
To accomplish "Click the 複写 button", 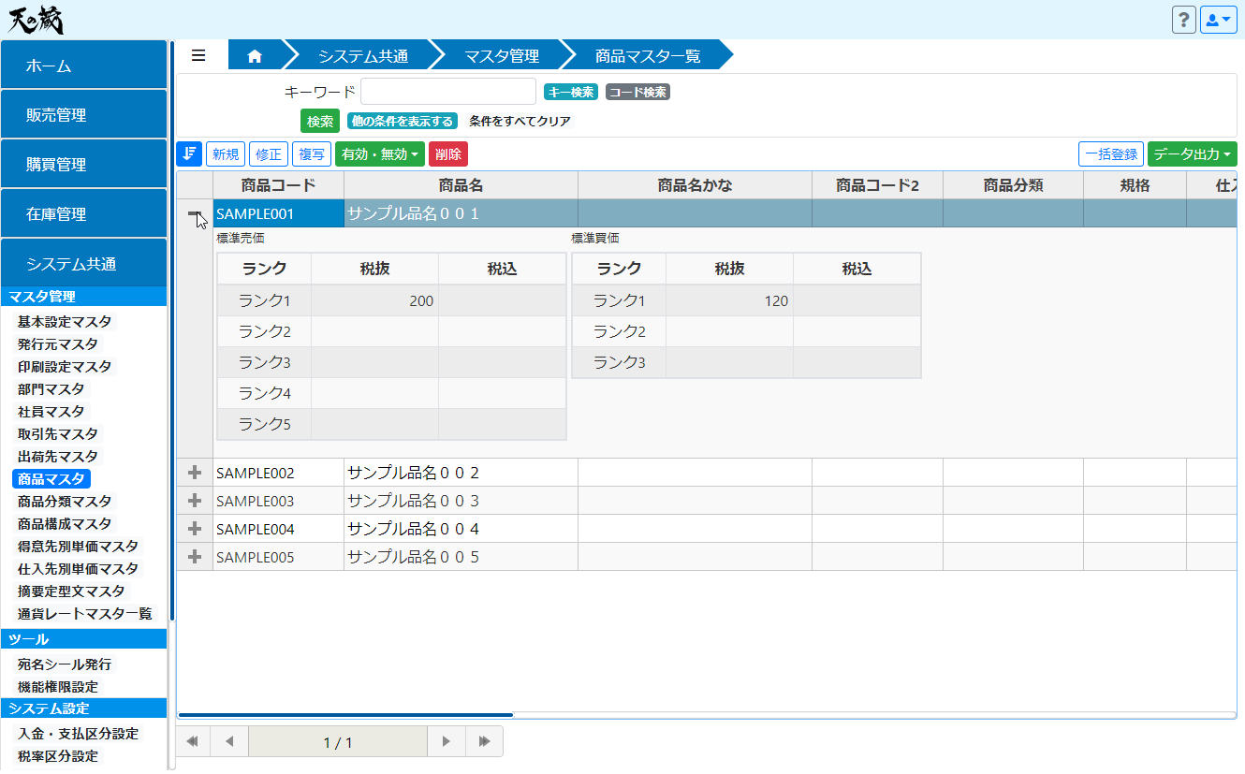I will [x=312, y=154].
